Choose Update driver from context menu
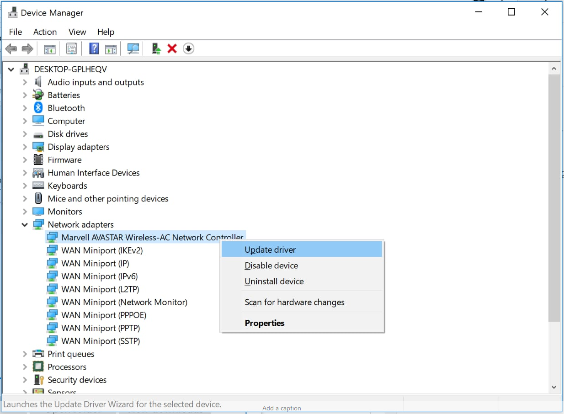 302,249
